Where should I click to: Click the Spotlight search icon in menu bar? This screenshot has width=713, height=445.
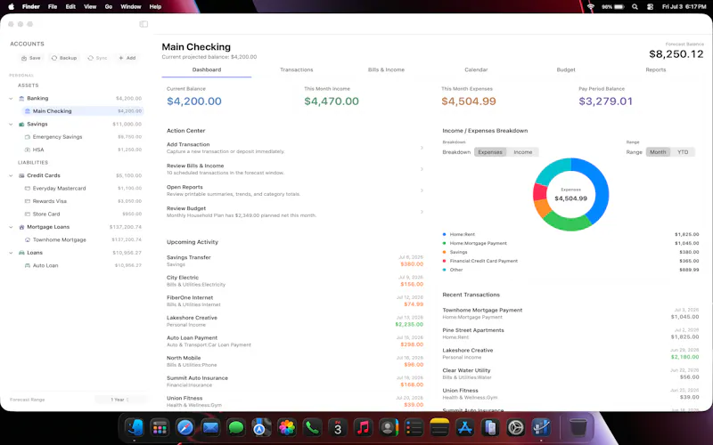click(x=635, y=7)
